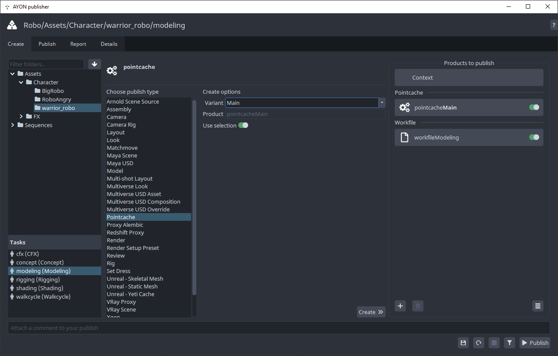The width and height of the screenshot is (558, 356).
Task: Click the plus icon to add product
Action: point(400,306)
